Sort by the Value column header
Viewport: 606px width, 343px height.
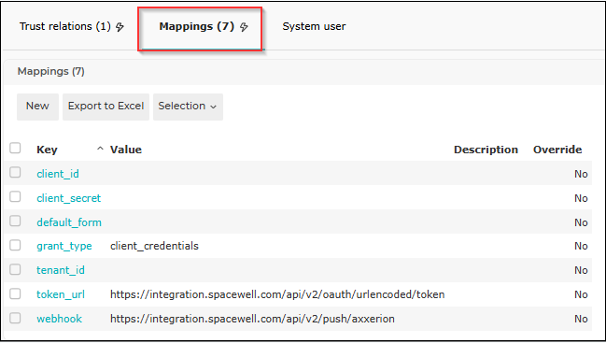(126, 150)
